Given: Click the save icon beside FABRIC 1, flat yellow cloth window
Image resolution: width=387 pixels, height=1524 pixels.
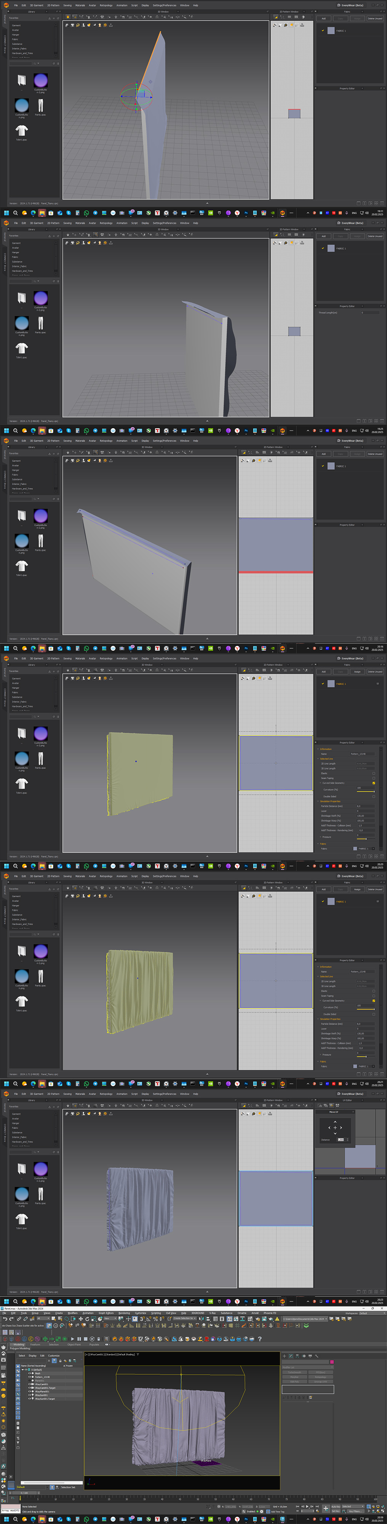Looking at the screenshot, I should click(377, 683).
